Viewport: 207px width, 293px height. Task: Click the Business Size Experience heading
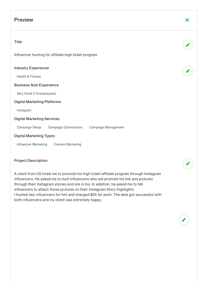tap(36, 85)
